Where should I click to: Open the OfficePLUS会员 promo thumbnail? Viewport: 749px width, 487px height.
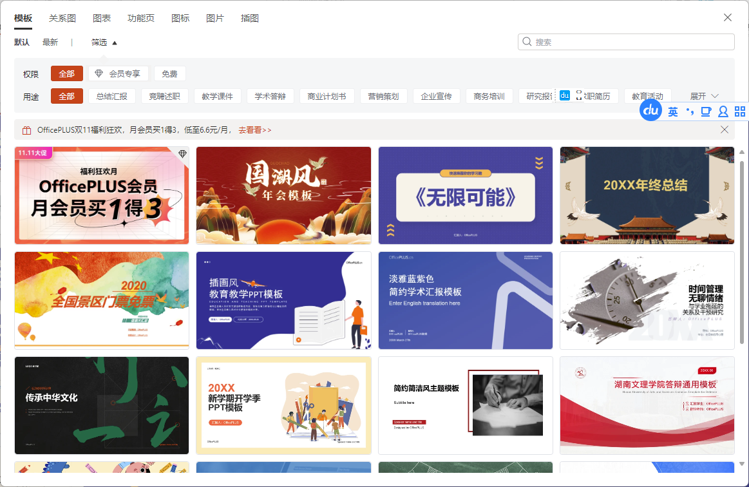[x=102, y=195]
